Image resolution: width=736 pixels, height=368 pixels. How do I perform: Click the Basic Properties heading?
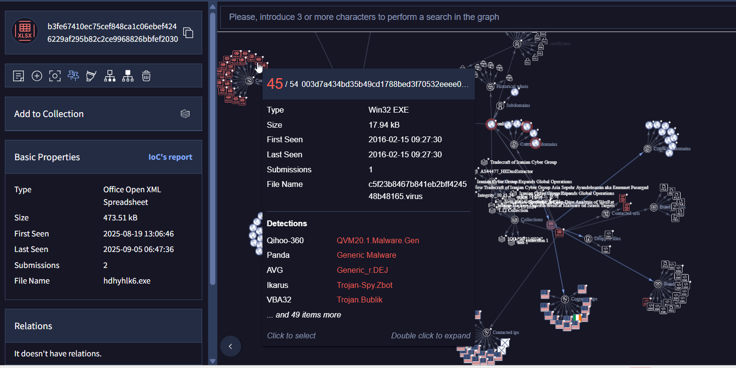(x=47, y=157)
